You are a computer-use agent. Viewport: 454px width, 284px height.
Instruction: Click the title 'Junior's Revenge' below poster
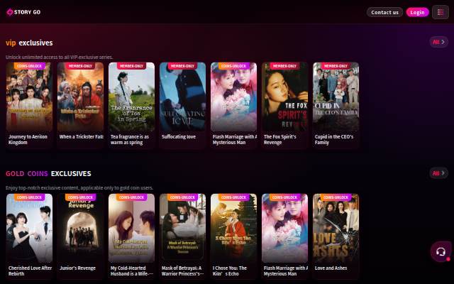click(77, 268)
